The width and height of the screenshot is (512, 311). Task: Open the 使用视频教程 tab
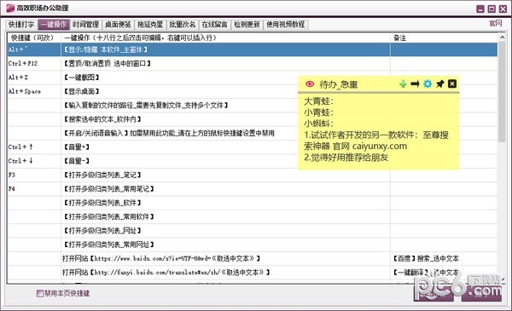click(x=285, y=25)
